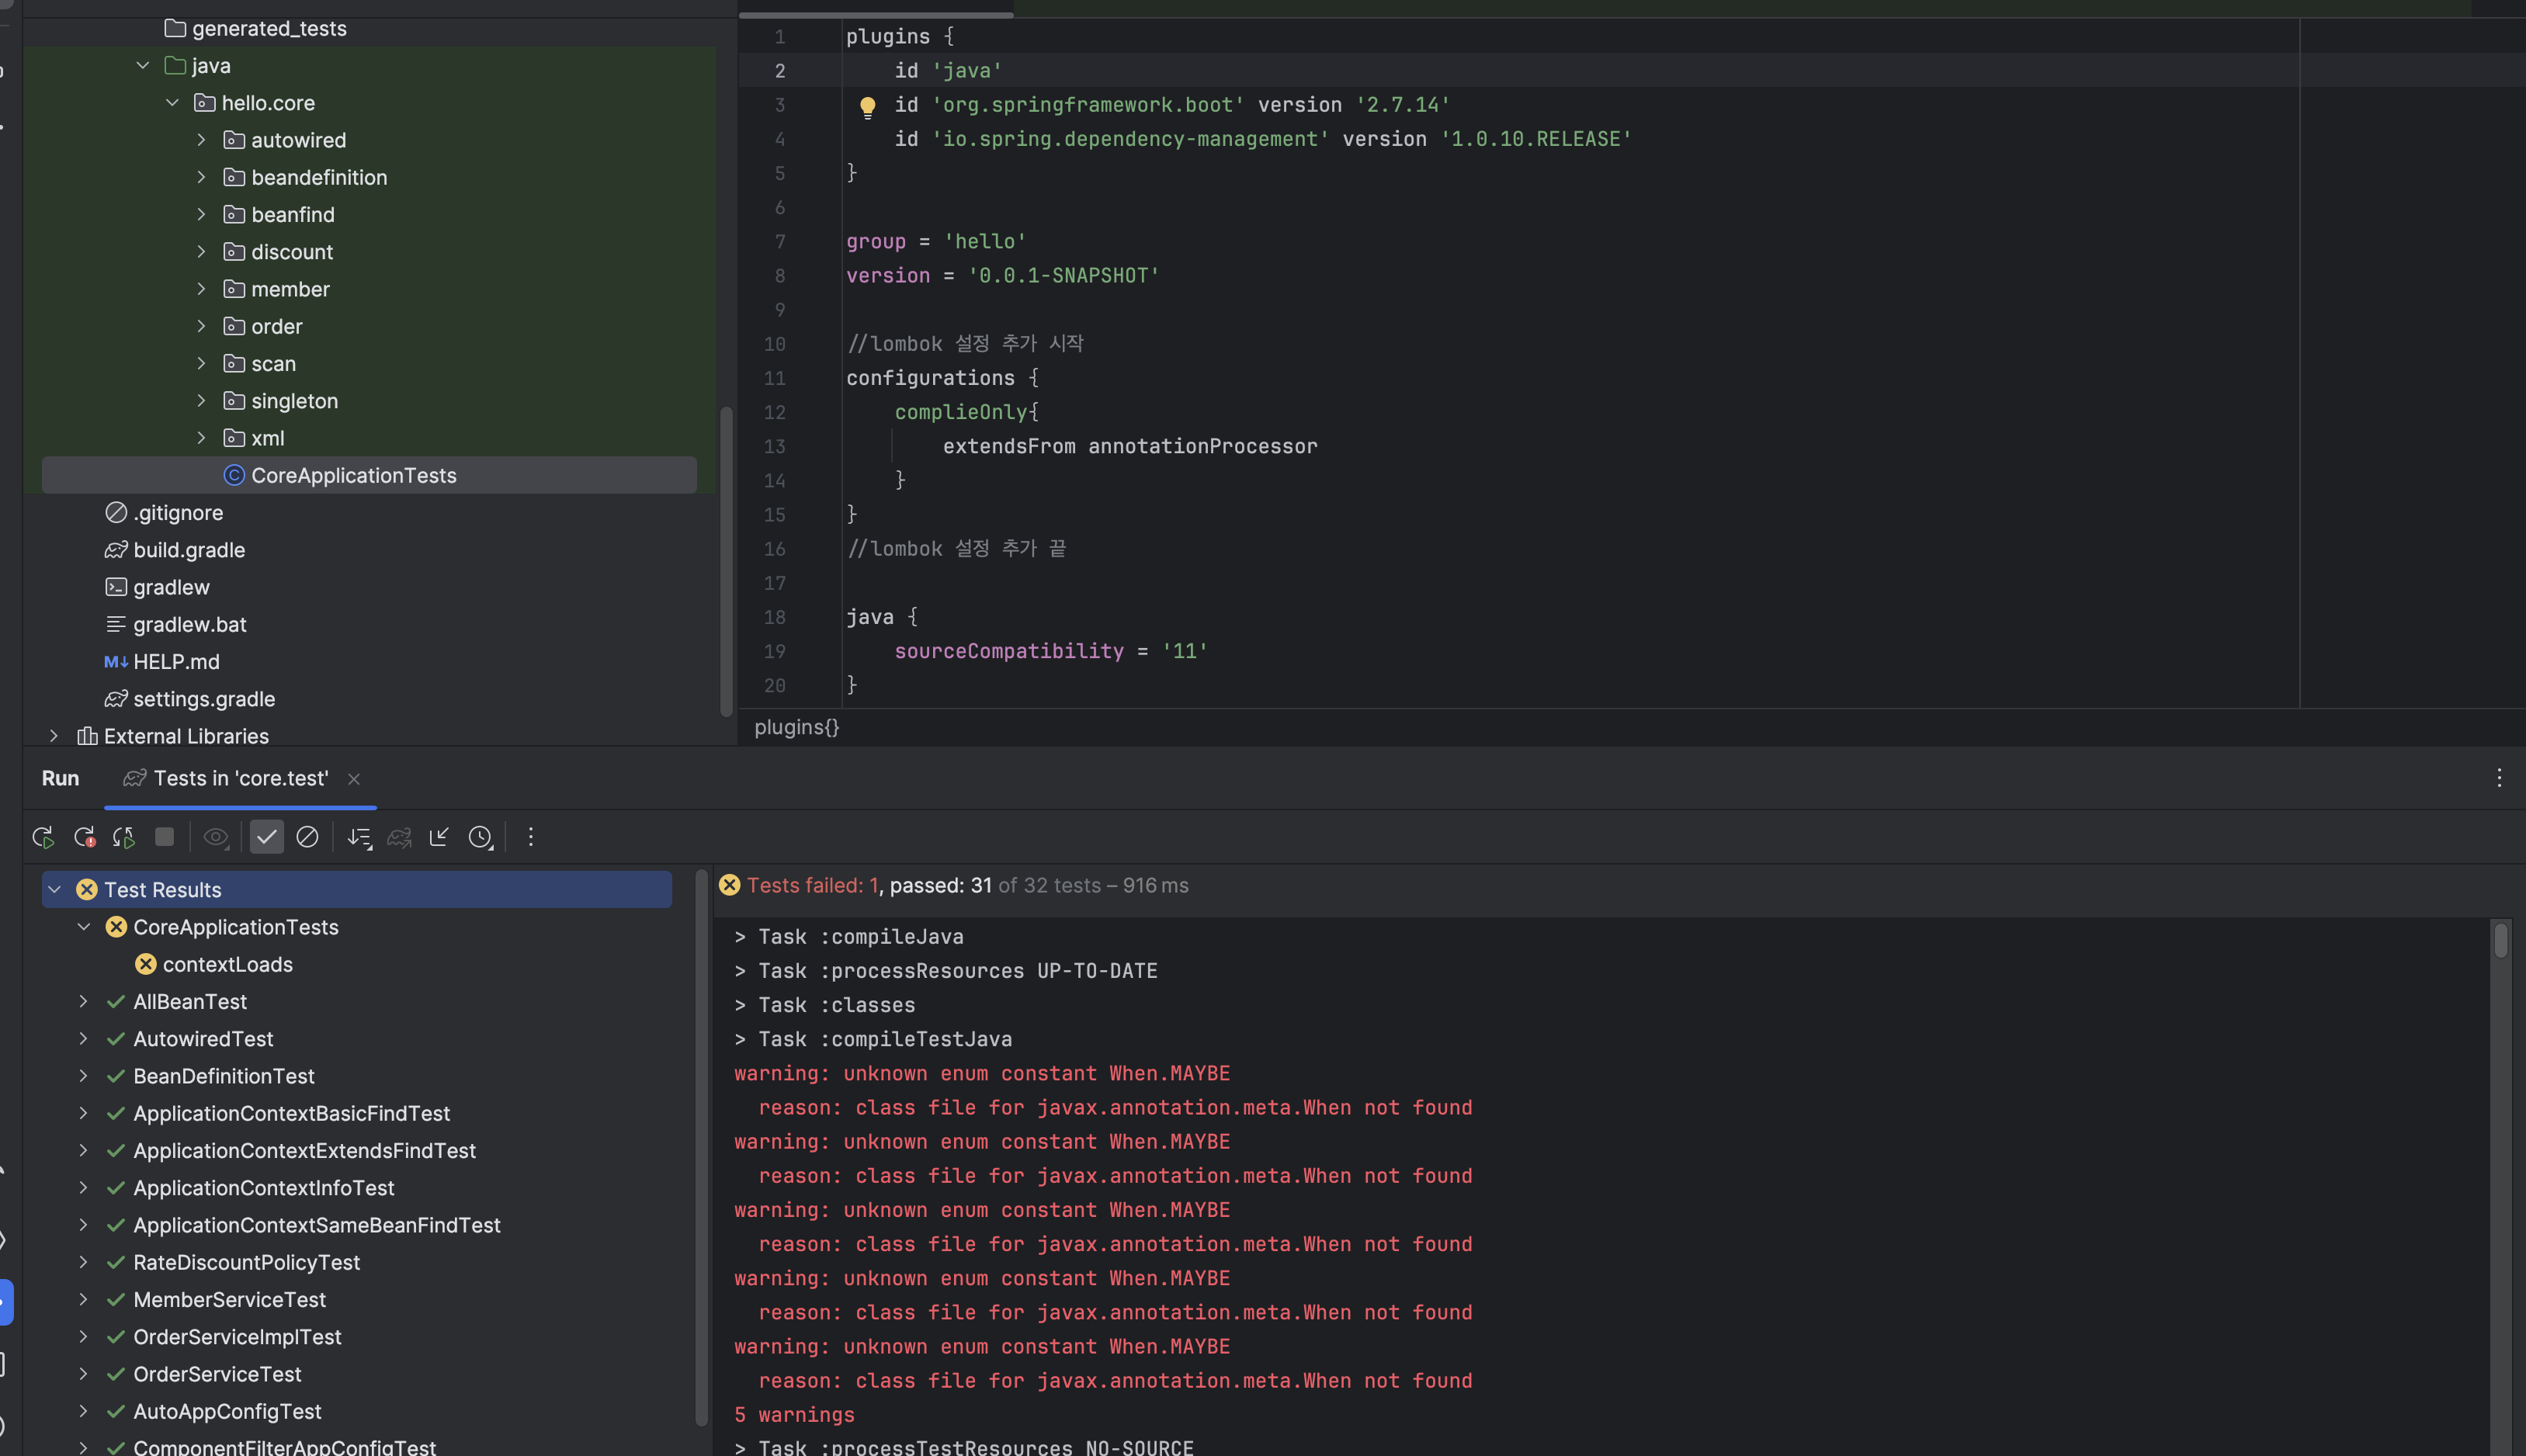Collapse the java folder
2526x1456 pixels.
click(x=143, y=66)
